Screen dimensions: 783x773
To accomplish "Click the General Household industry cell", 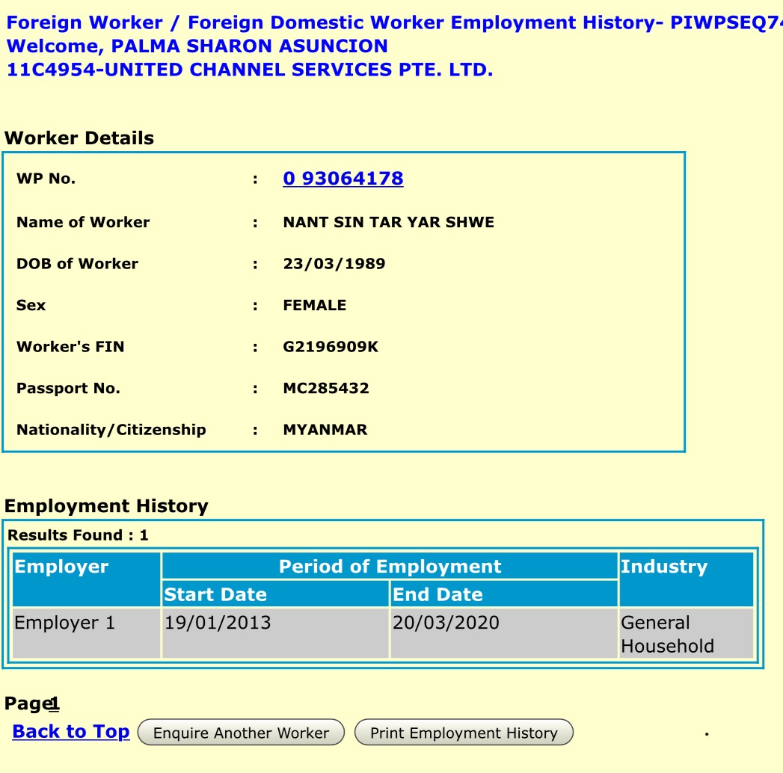I will (x=686, y=634).
